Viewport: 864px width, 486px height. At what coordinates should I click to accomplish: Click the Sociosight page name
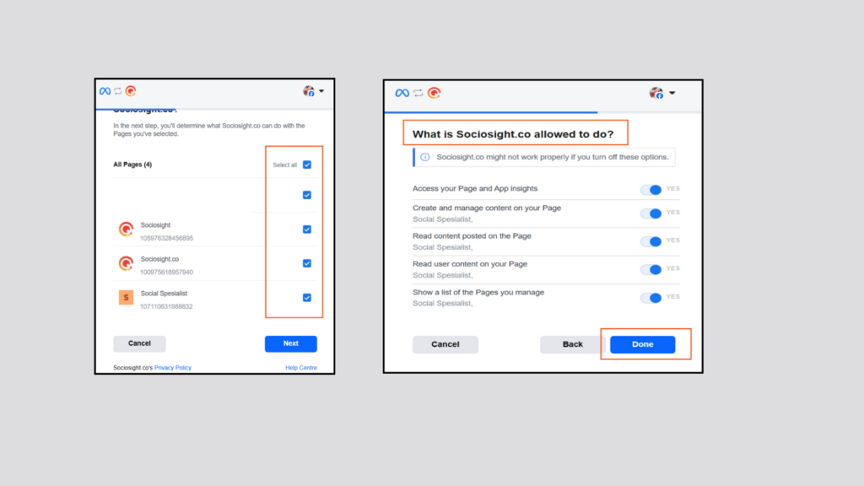[x=155, y=224]
